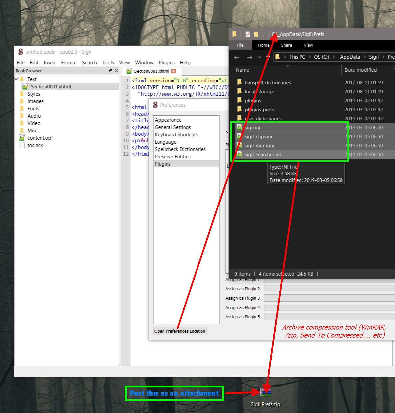Open Sigil's Help menu
Screen dimensions: 395x413
coord(185,63)
